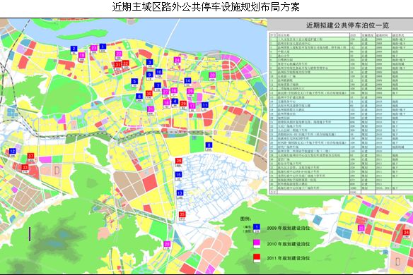Click blue parking marker number 8
The image size is (413, 275).
click(209, 147)
